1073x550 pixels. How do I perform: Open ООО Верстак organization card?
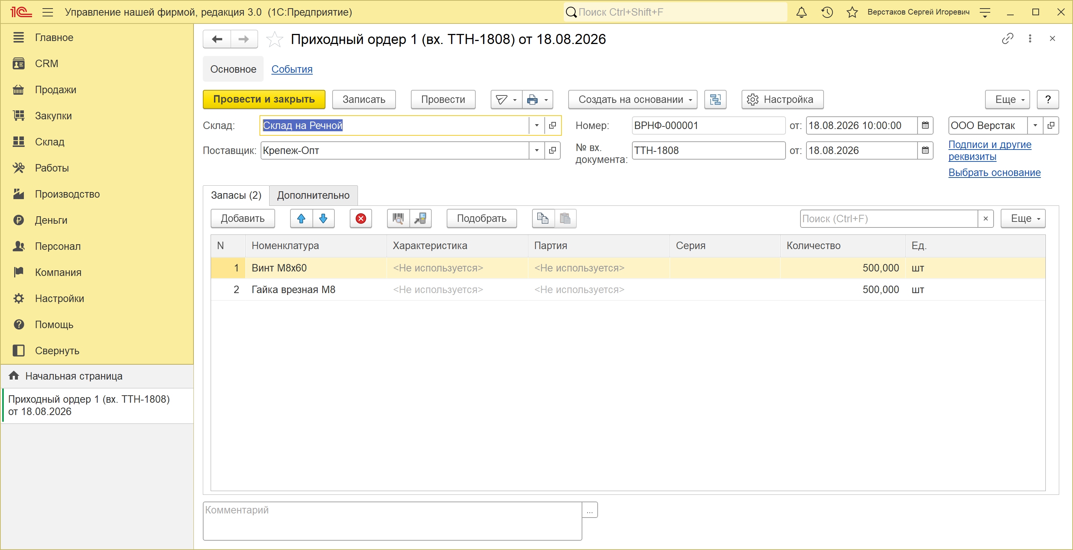tap(1051, 125)
